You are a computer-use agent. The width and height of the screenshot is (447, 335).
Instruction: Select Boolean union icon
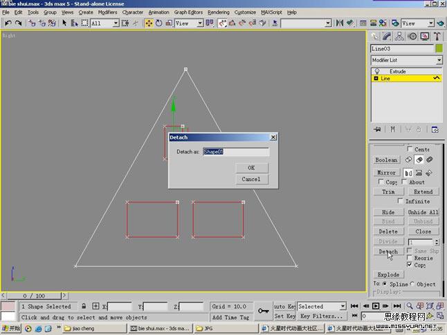click(408, 160)
